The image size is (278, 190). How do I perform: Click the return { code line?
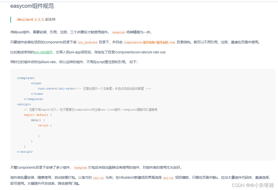[45, 125]
